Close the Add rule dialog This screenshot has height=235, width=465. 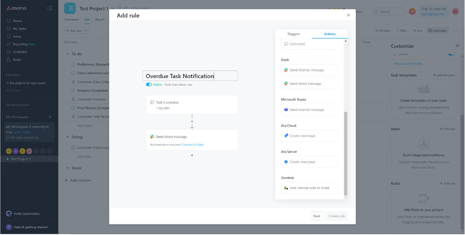(349, 15)
